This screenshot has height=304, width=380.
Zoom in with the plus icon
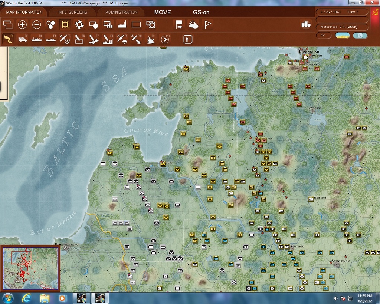(22, 24)
